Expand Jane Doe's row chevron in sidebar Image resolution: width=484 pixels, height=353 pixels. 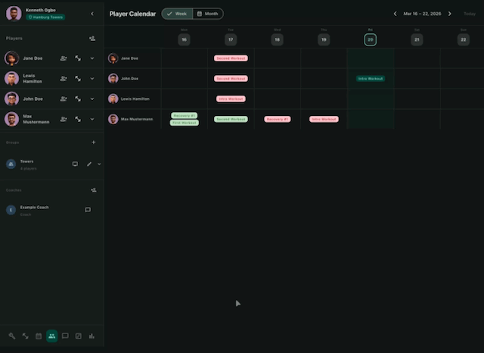coord(92,58)
